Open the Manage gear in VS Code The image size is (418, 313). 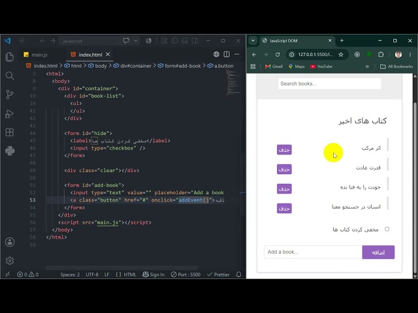pos(10,261)
